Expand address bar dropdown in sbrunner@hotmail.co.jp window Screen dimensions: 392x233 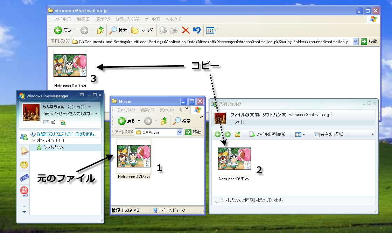pyautogui.click(x=355, y=42)
